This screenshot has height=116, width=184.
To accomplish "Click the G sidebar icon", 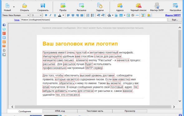I will (4, 55).
